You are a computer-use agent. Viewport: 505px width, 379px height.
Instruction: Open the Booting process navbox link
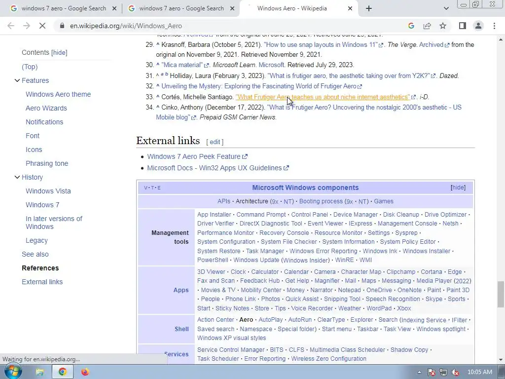click(321, 201)
